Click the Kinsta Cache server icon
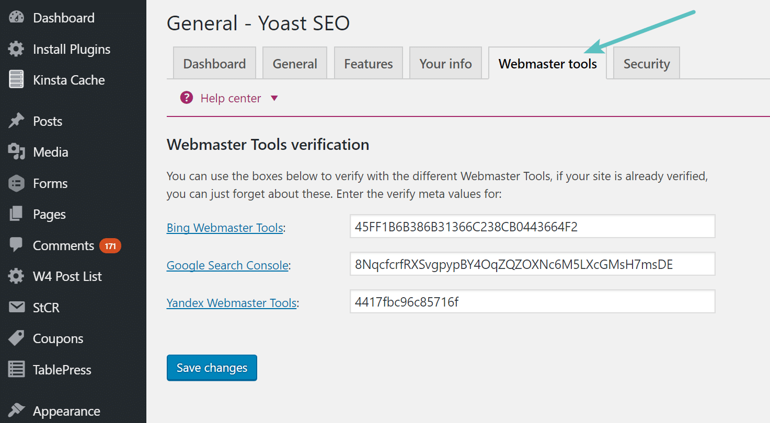 (x=16, y=80)
